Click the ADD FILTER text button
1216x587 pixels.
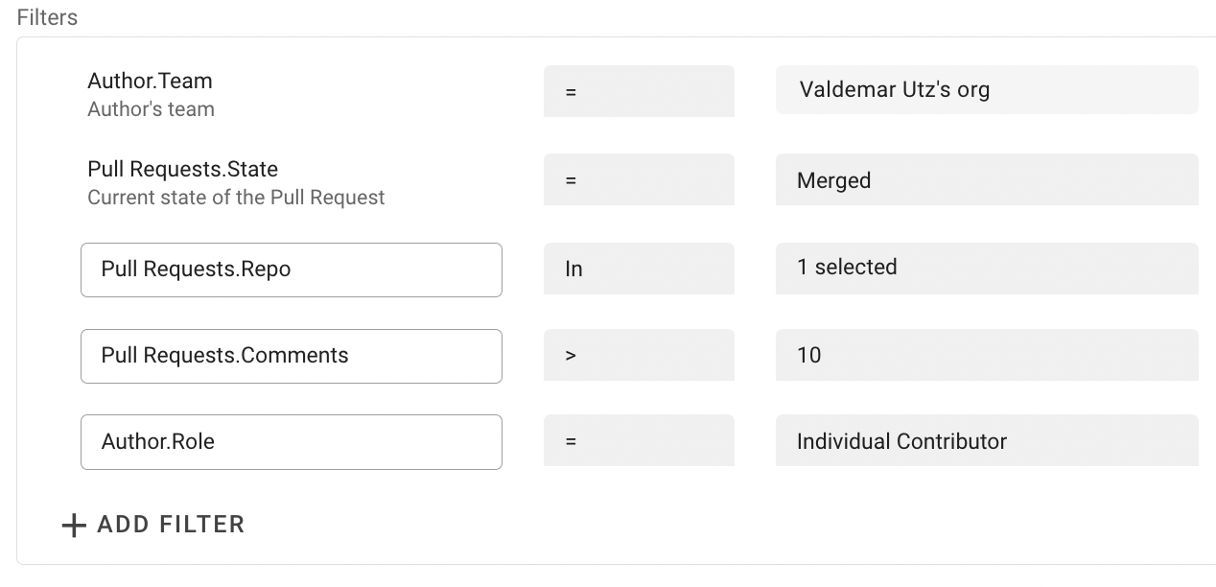171,525
